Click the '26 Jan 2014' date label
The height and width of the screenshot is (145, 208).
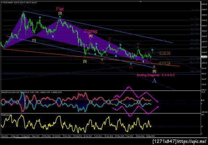pos(109,136)
